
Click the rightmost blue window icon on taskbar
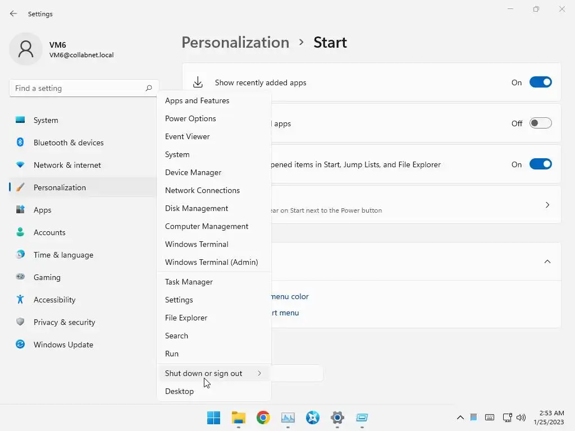click(362, 418)
